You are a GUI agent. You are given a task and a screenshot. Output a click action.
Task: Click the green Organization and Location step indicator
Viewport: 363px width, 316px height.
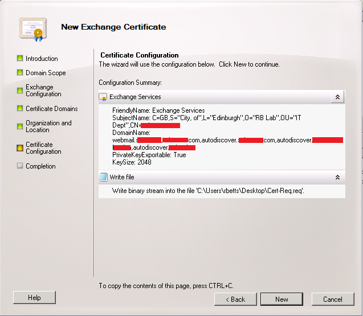click(20, 126)
